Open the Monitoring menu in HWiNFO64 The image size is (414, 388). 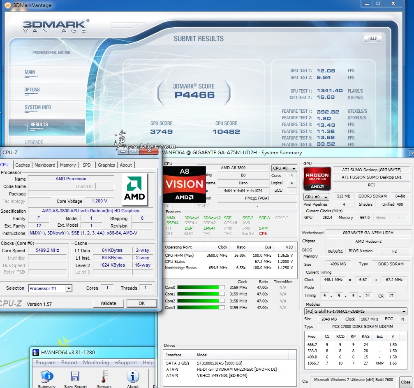coord(96,362)
